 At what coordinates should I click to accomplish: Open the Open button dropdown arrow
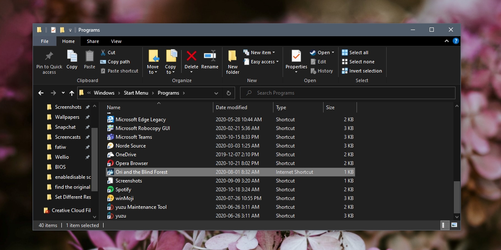click(333, 52)
